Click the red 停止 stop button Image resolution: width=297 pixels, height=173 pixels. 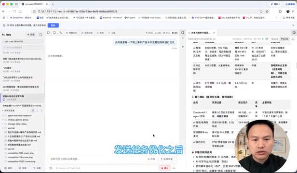(x=164, y=168)
